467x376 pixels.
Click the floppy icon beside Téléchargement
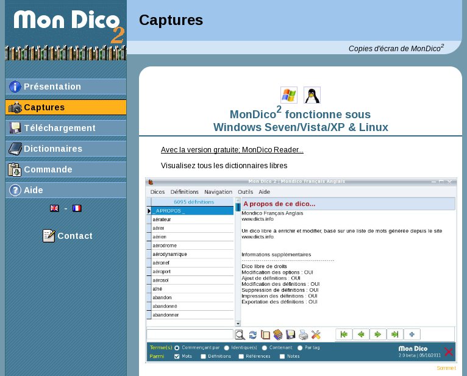click(15, 128)
